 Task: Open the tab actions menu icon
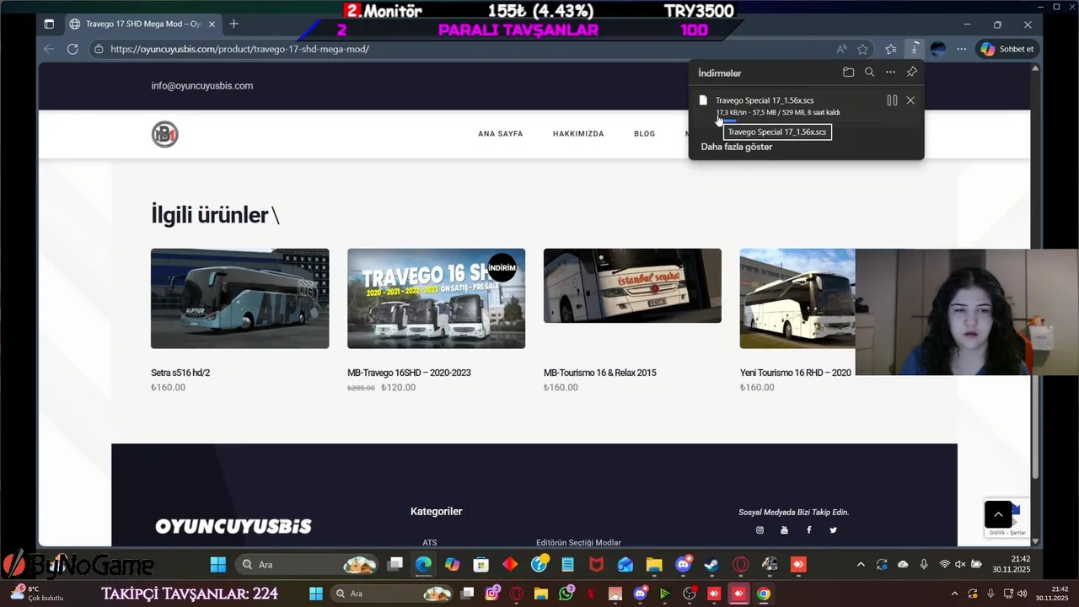click(49, 24)
